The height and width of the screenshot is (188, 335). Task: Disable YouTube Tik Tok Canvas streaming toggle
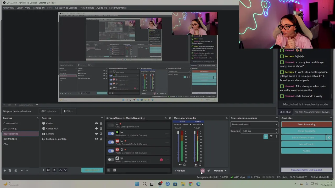111,151
